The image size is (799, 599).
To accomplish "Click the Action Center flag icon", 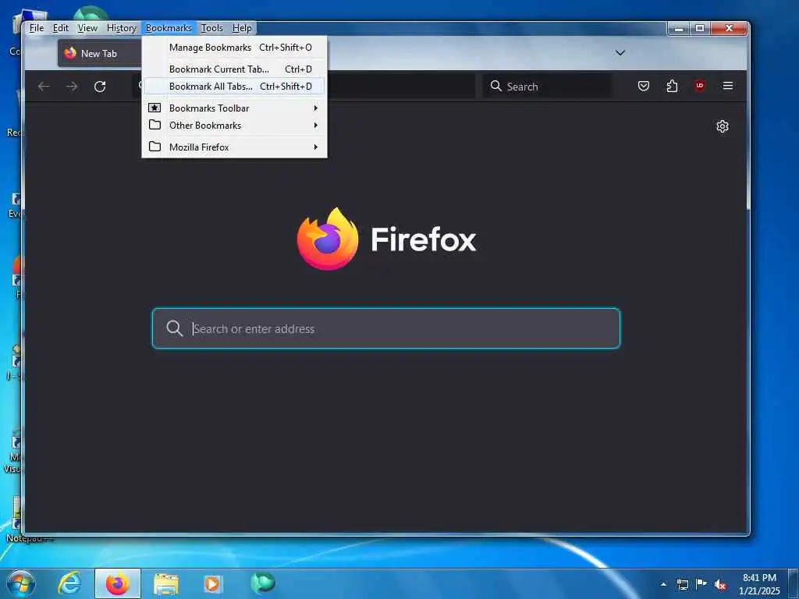I will pos(701,583).
